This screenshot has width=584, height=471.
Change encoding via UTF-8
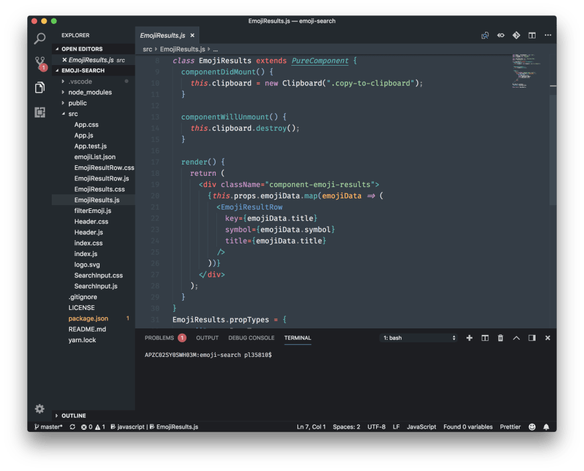pyautogui.click(x=376, y=427)
